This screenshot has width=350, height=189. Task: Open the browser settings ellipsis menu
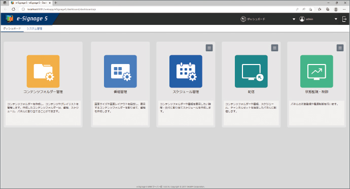point(344,9)
